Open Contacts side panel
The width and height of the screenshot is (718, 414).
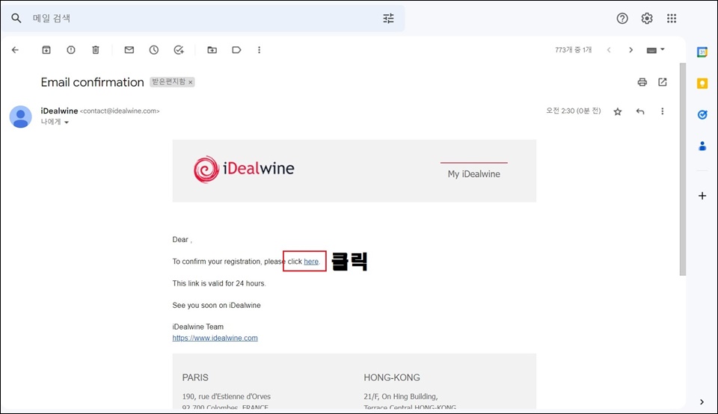pos(702,146)
